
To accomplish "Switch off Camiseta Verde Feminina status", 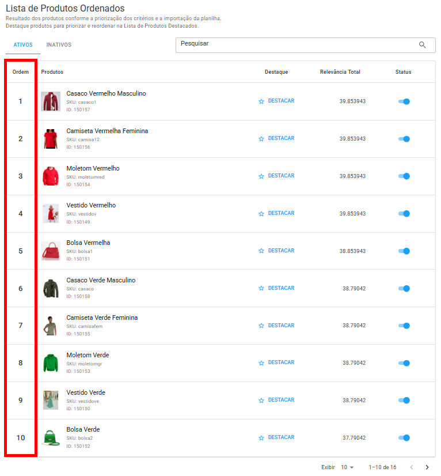I will 404,326.
